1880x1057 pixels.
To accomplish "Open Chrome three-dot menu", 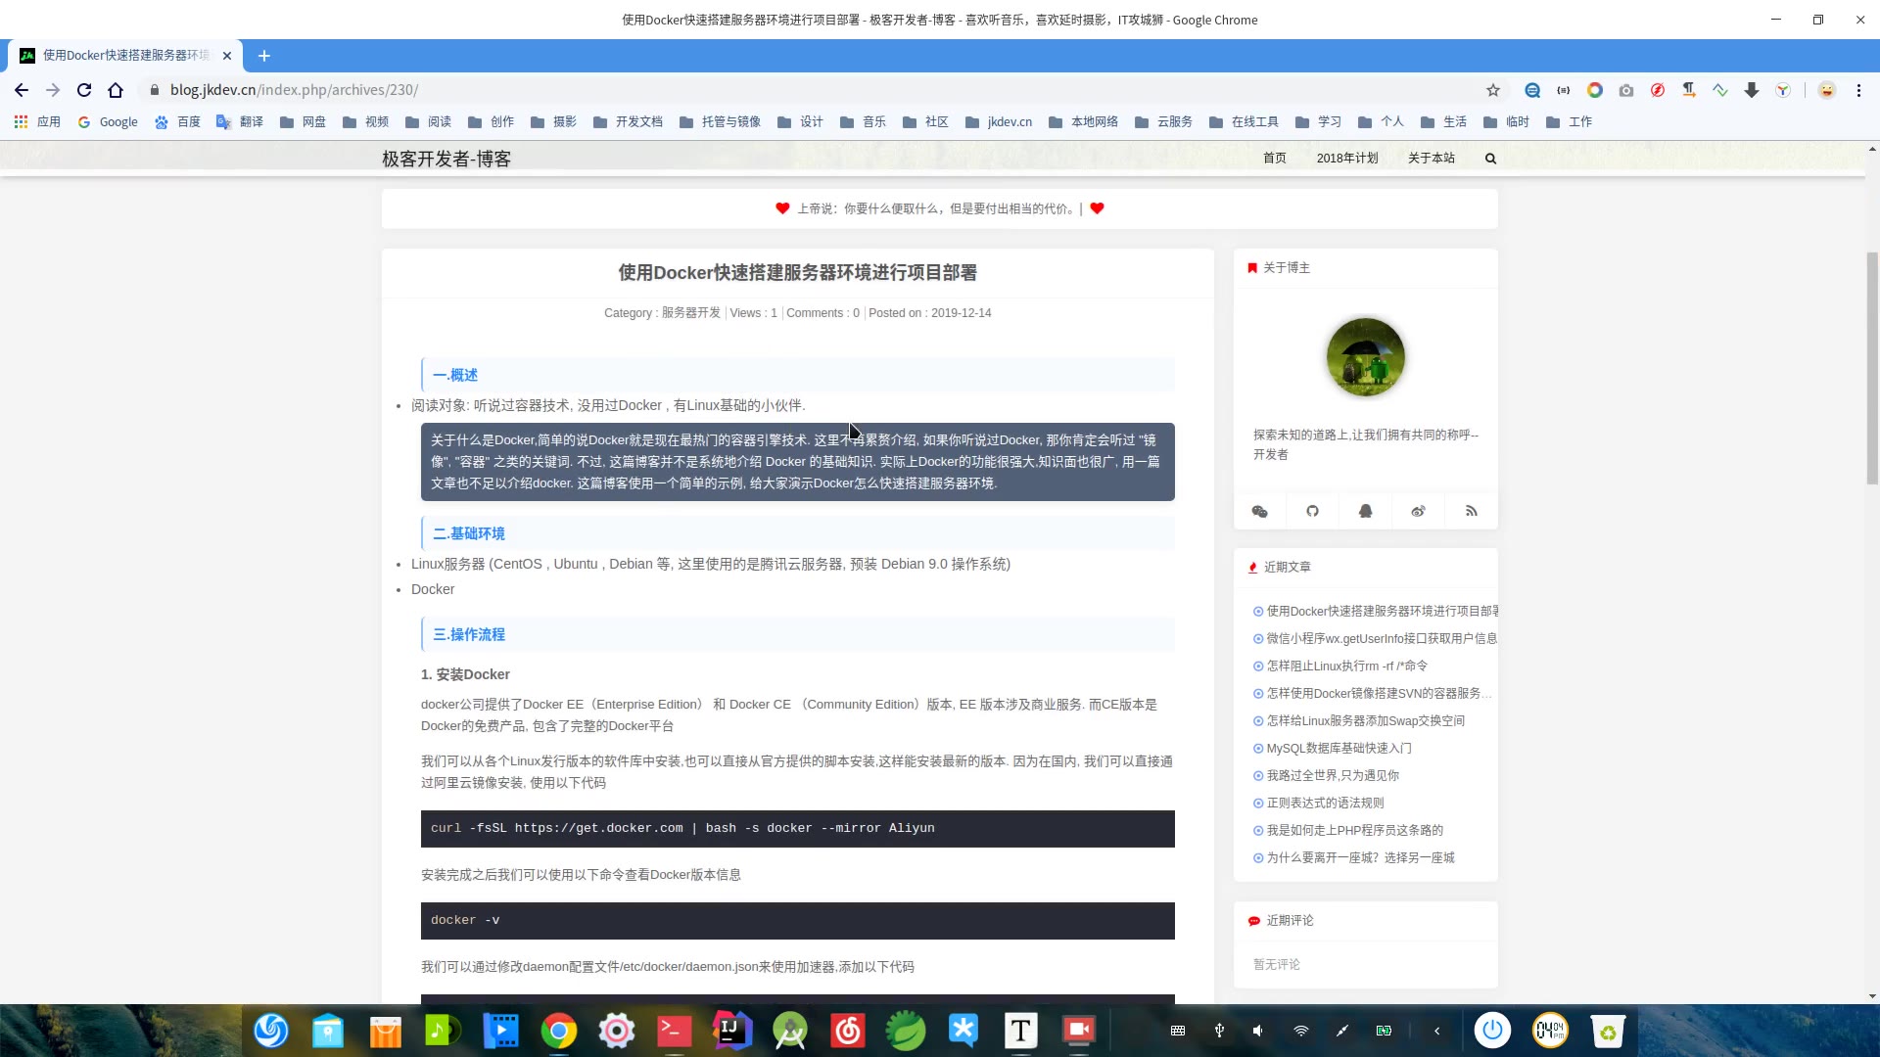I will pos(1858,90).
